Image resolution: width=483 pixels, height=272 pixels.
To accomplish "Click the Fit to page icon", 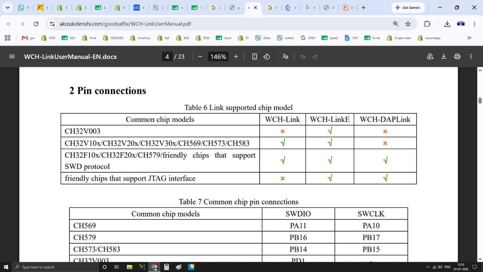I will point(254,57).
